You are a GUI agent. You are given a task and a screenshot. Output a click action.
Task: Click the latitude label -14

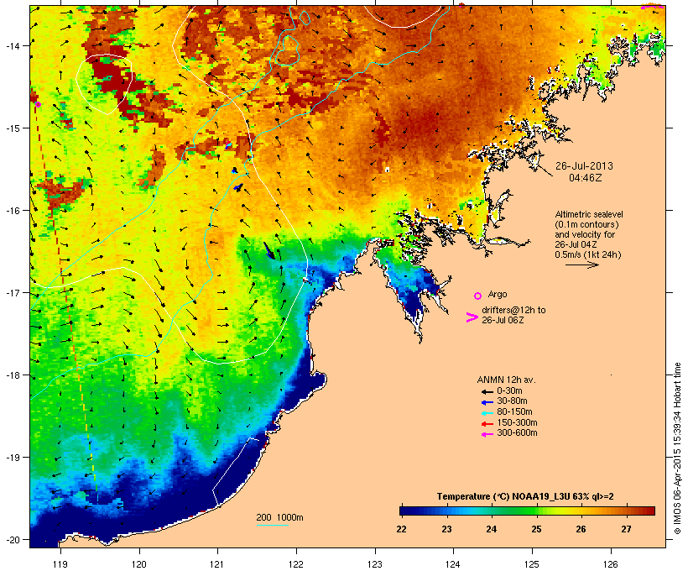(x=13, y=45)
